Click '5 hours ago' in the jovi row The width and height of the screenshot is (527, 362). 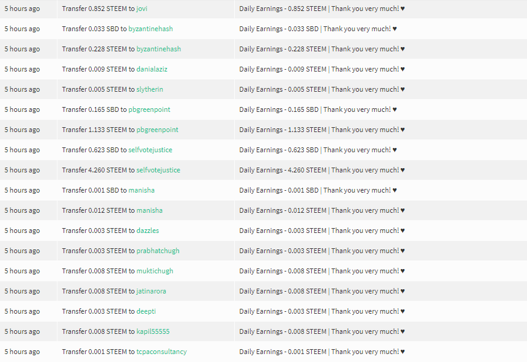(x=22, y=9)
